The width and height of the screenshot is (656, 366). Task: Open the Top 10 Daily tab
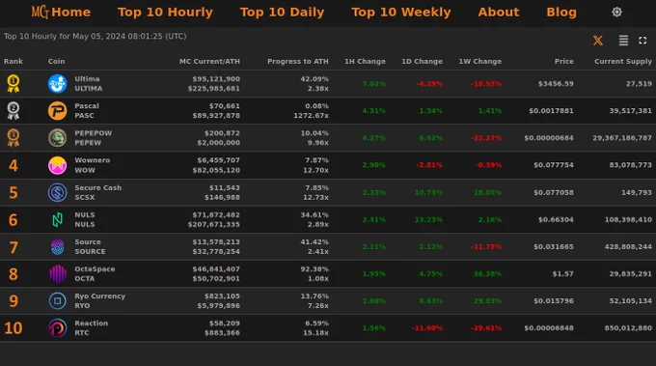(282, 13)
